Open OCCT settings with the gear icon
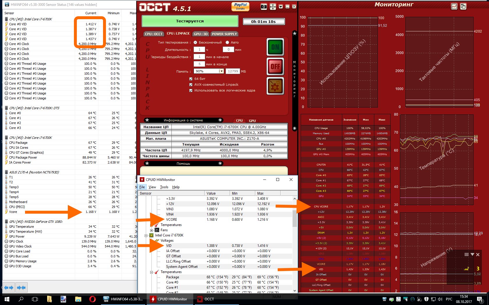The height and width of the screenshot is (305, 489). 275,86
